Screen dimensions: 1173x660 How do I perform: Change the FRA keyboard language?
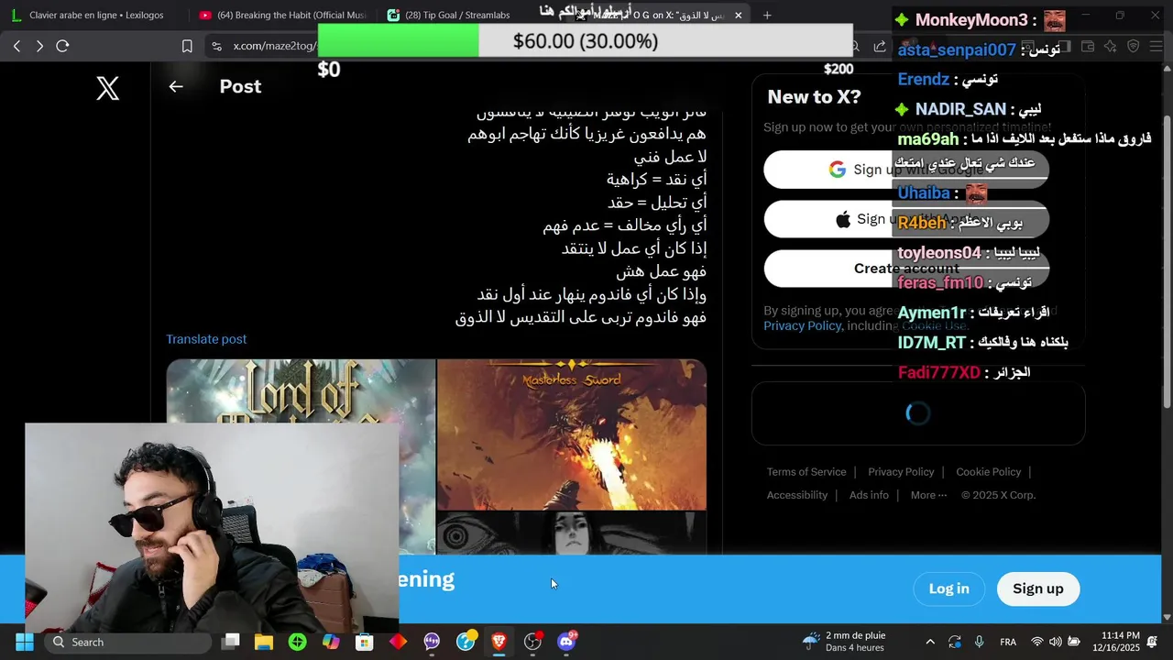coord(1008,642)
